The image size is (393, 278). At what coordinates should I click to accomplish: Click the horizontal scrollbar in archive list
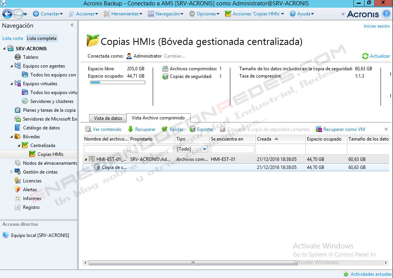[192, 263]
